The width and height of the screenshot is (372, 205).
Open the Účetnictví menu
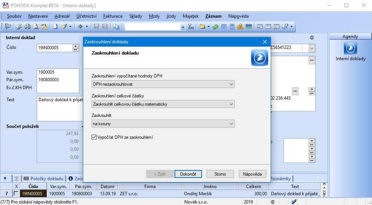point(87,16)
